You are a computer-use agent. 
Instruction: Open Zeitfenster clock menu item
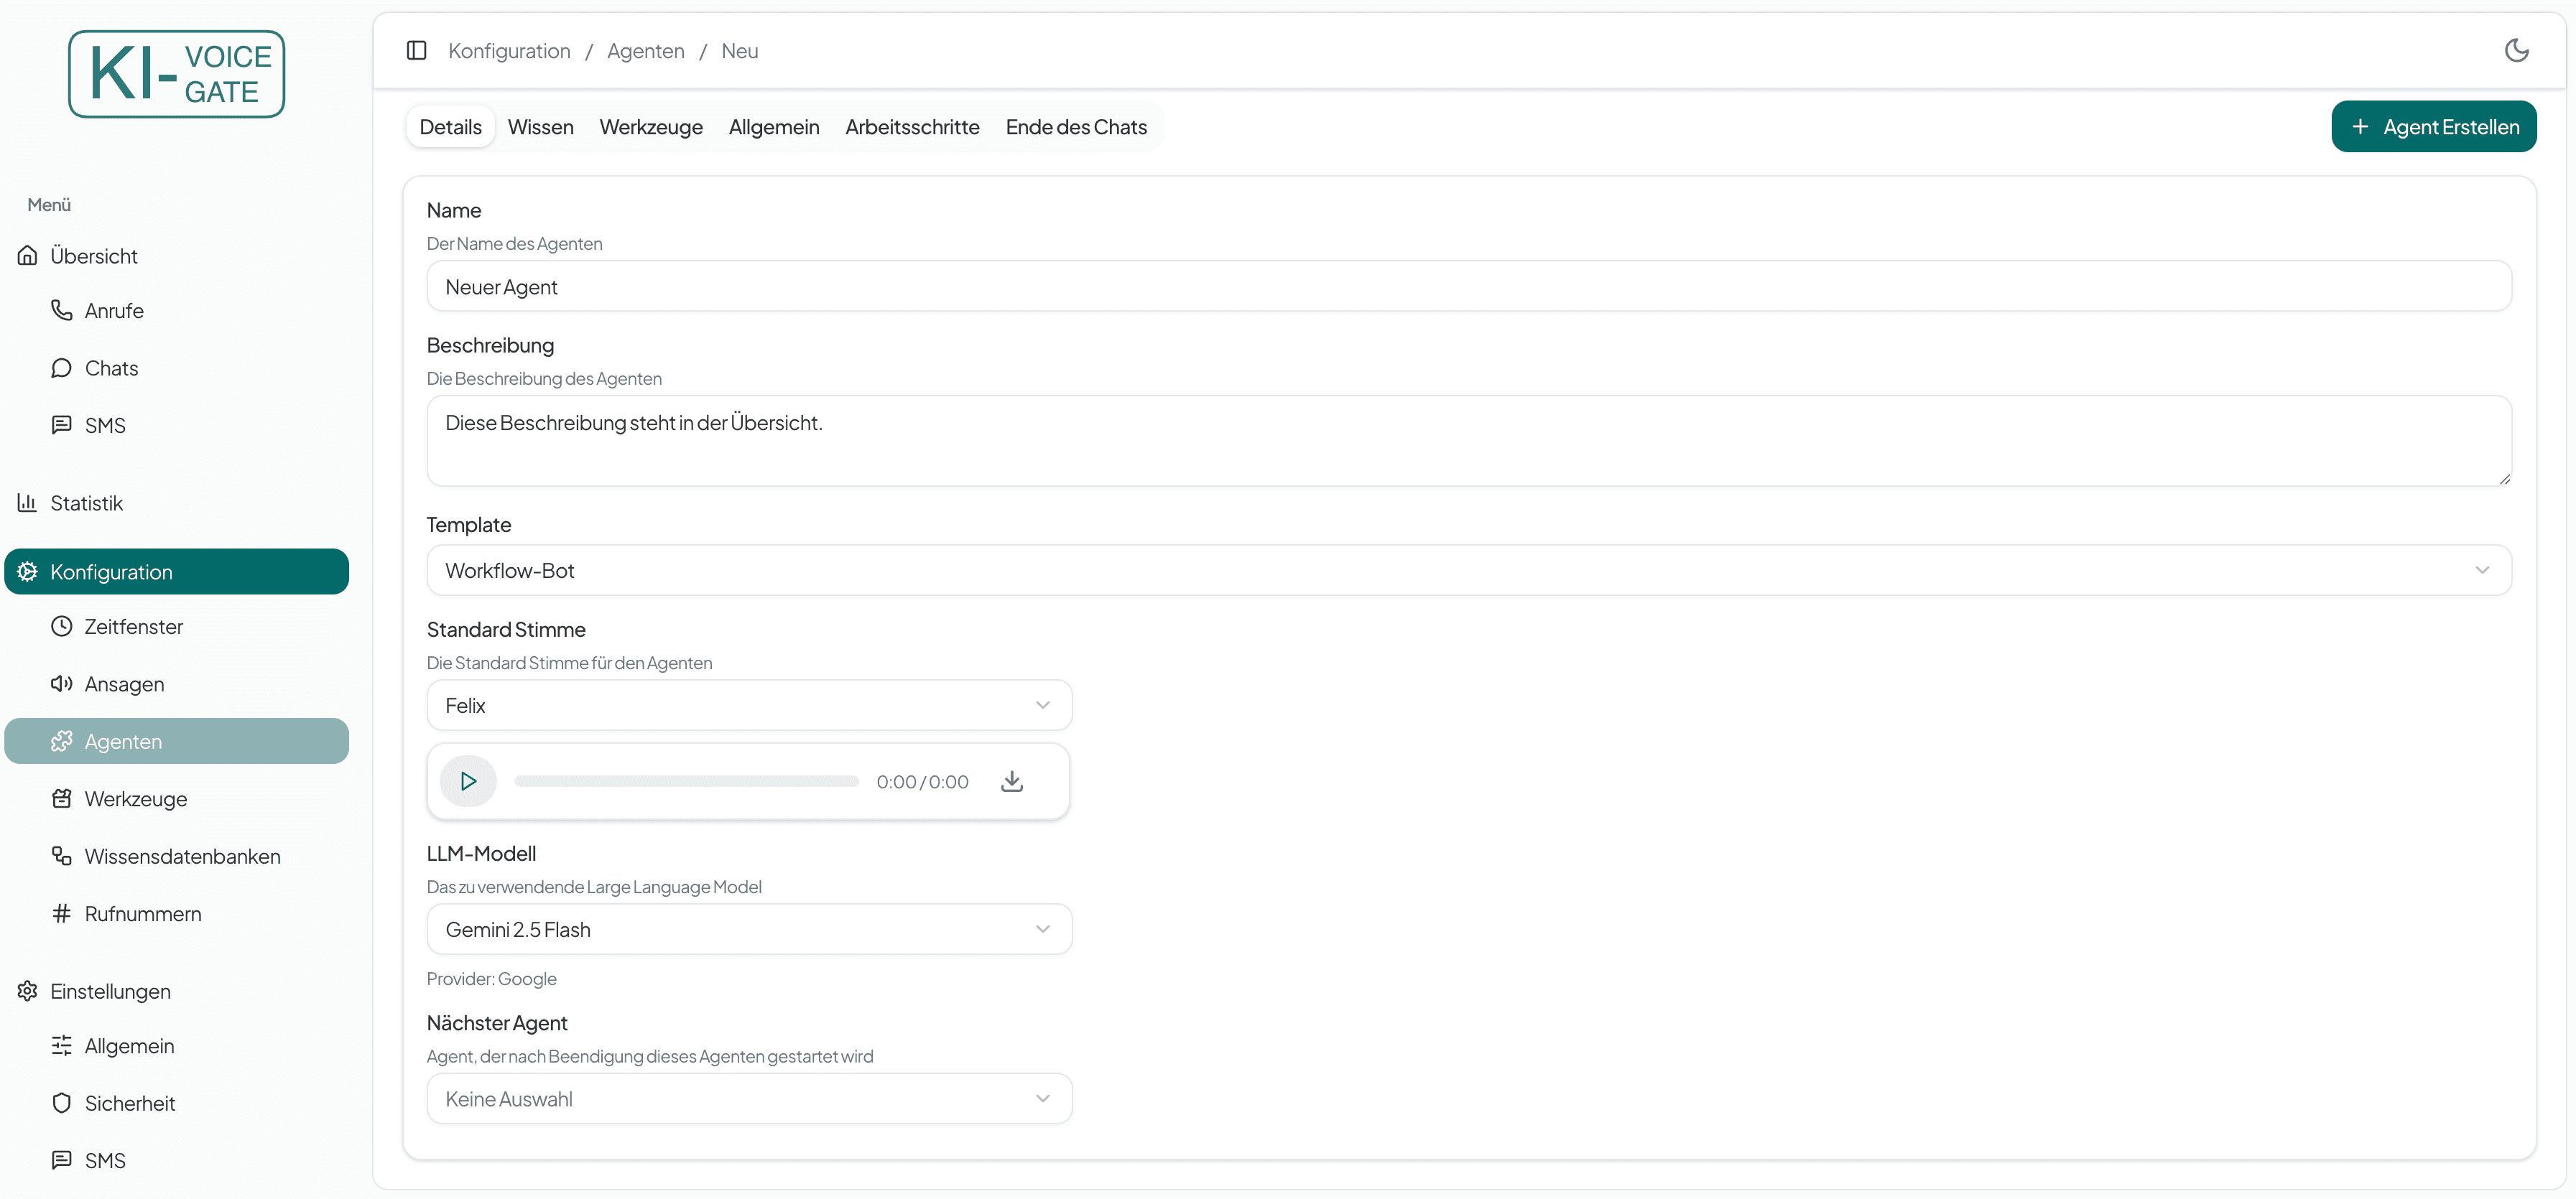click(133, 627)
